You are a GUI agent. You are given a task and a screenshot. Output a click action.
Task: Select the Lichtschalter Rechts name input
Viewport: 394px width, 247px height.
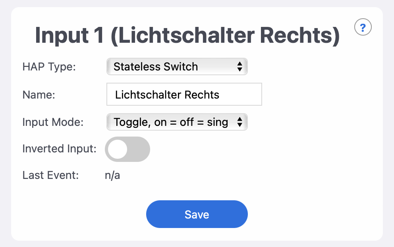click(x=184, y=94)
